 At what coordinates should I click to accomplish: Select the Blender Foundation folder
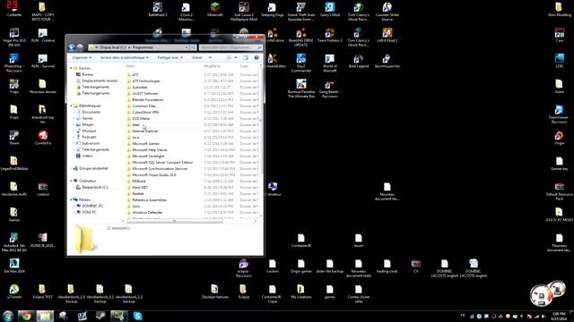pyautogui.click(x=148, y=99)
